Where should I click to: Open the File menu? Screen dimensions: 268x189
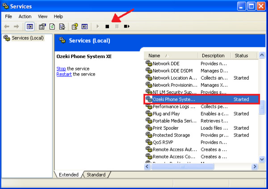(x=8, y=17)
